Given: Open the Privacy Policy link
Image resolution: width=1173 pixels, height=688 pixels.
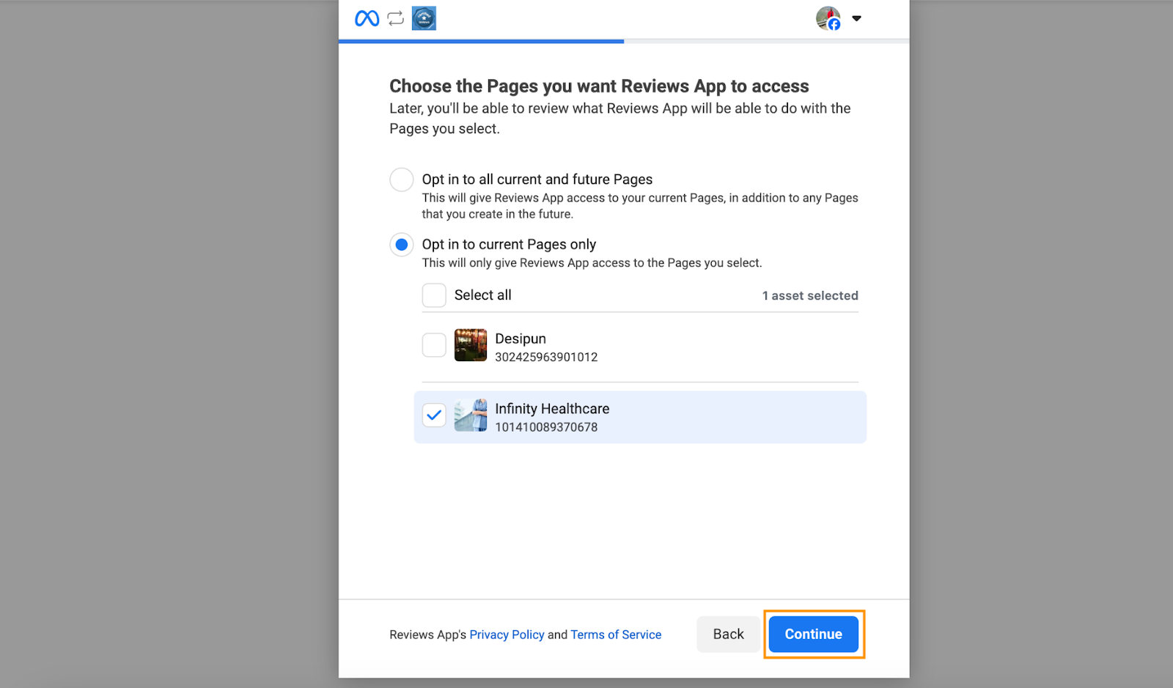Looking at the screenshot, I should click(x=507, y=635).
